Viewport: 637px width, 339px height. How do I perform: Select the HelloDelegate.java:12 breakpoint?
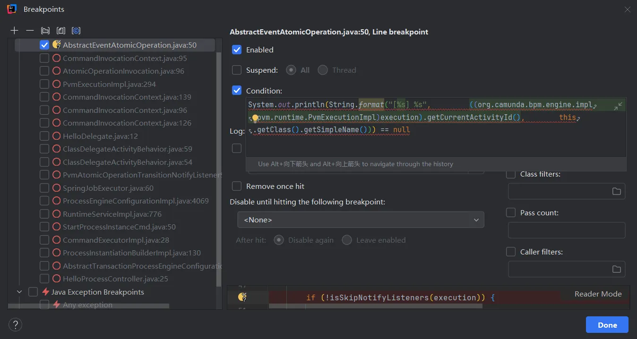coord(100,136)
